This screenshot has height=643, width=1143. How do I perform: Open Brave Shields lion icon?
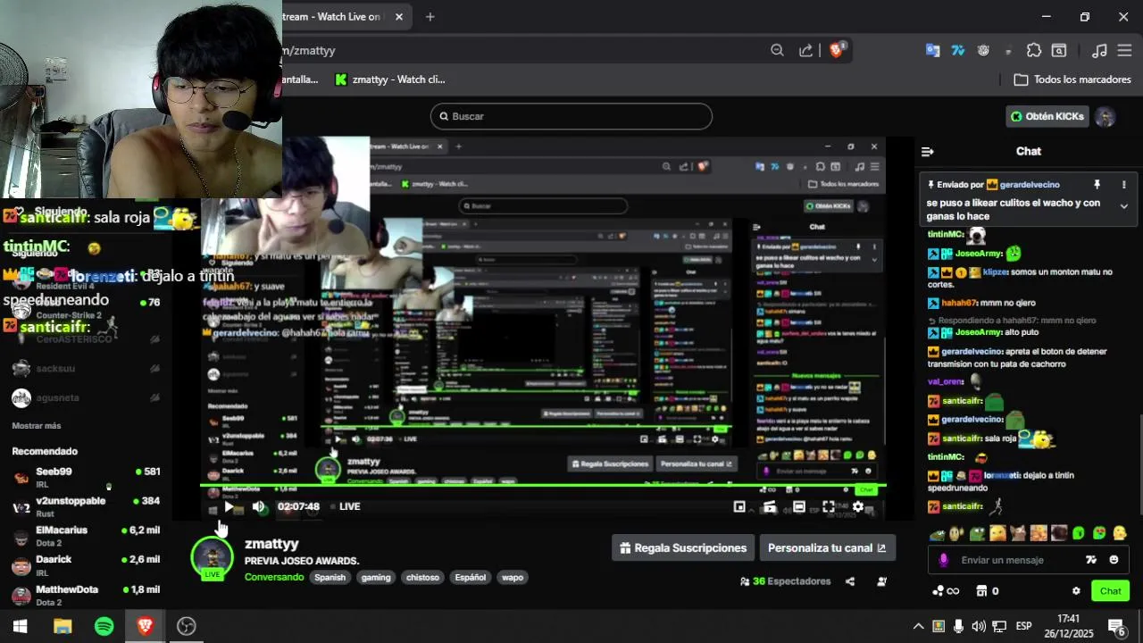point(838,50)
